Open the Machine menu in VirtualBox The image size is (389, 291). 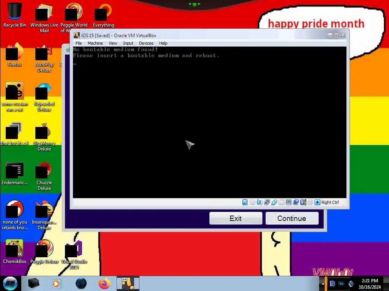click(x=95, y=43)
